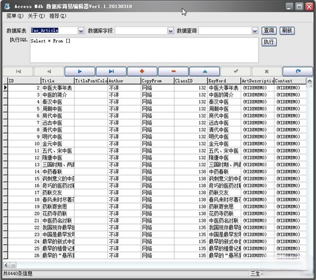Viewport: 316px width, 280px height.
Task: Post edit with the checkmark button
Action: pyautogui.click(x=235, y=71)
